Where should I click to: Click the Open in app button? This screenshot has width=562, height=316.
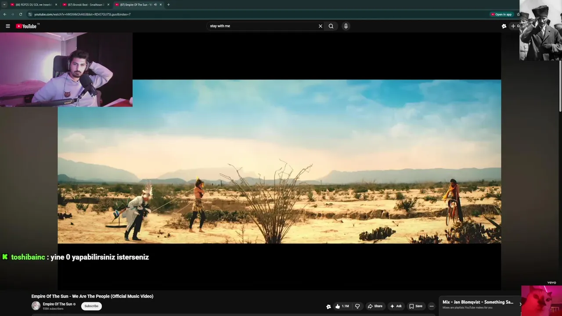pyautogui.click(x=501, y=14)
